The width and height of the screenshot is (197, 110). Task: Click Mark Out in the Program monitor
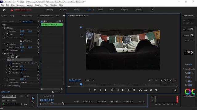[105, 90]
